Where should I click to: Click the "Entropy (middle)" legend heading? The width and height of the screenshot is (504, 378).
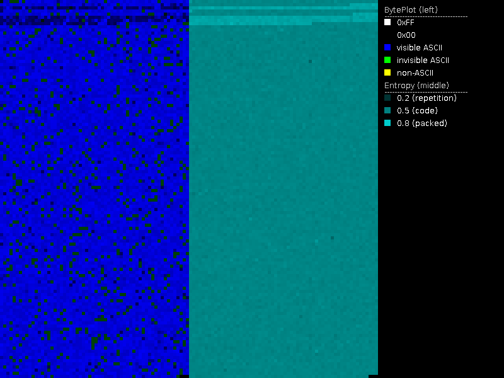tap(416, 85)
